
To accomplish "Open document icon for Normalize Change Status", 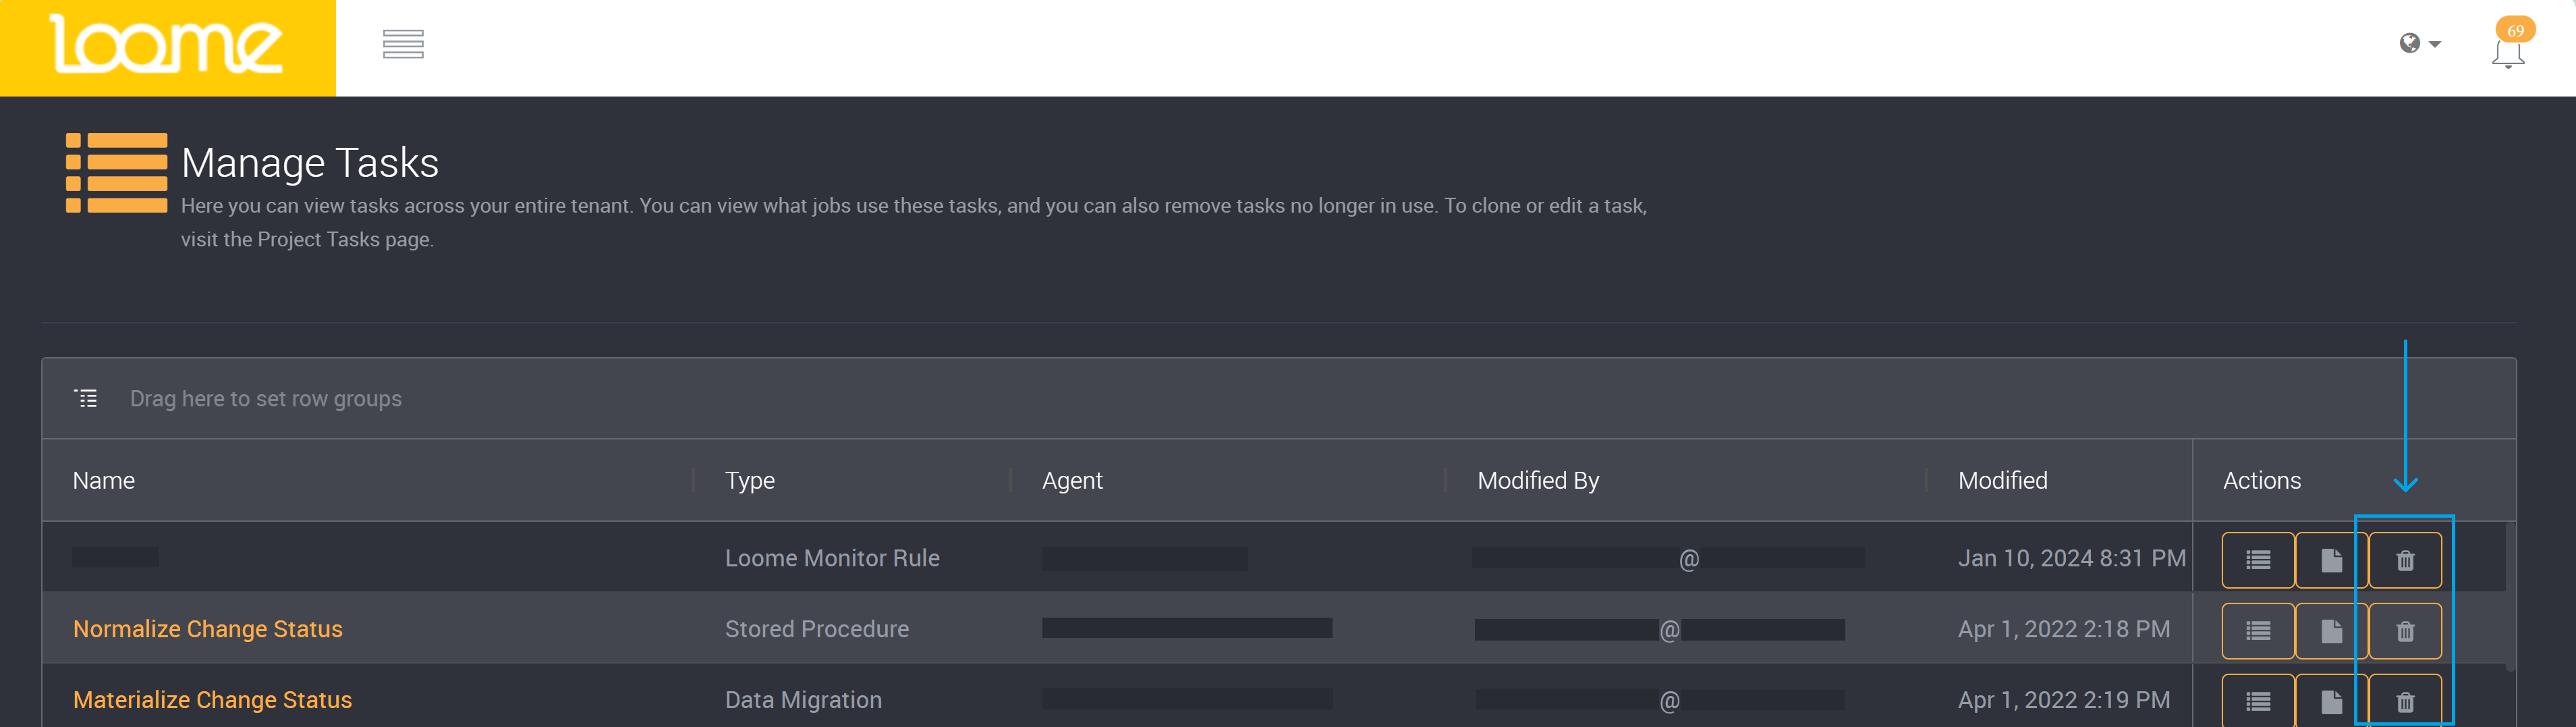I will click(x=2331, y=631).
